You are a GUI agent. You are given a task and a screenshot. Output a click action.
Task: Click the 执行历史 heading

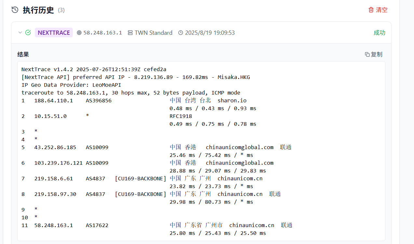click(38, 10)
